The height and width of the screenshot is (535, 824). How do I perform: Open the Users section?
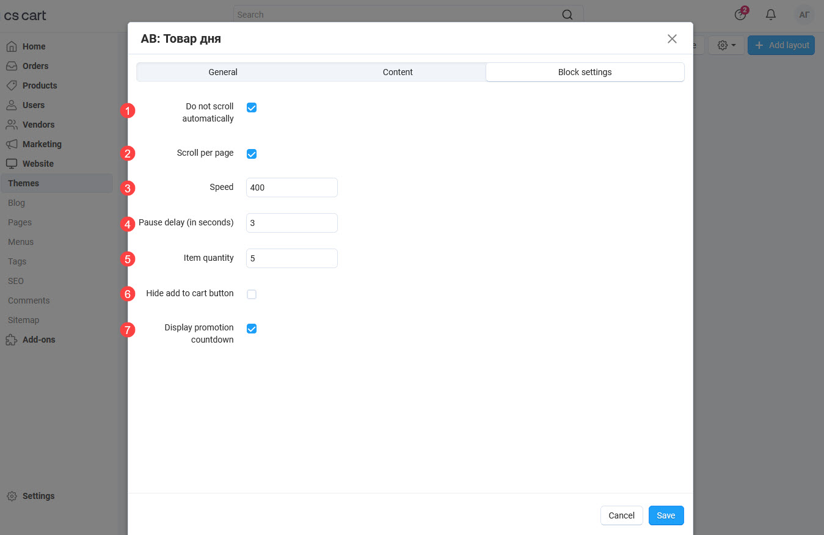pyautogui.click(x=32, y=105)
